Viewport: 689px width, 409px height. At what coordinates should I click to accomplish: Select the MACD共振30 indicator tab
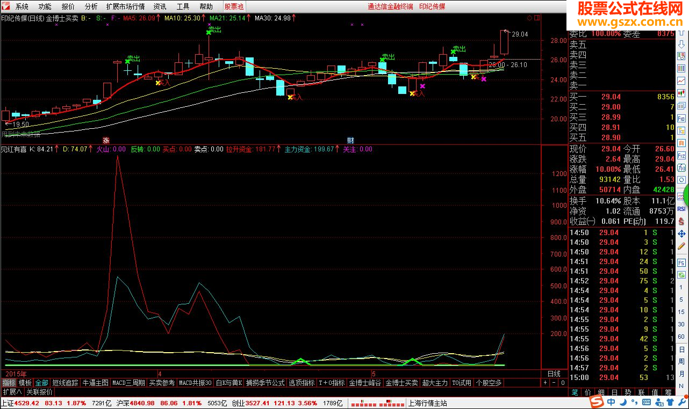pyautogui.click(x=196, y=383)
